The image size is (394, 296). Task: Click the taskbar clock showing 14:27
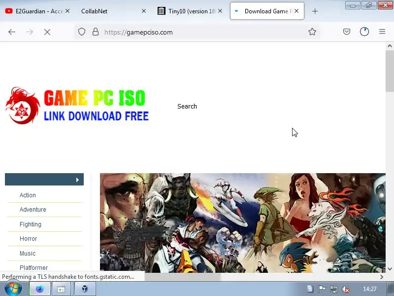tap(370, 289)
